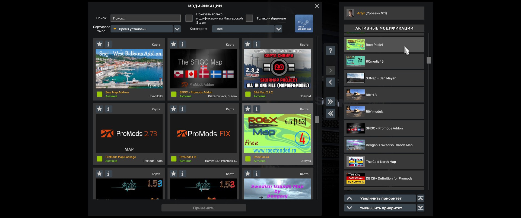Screen dimensions: 521x218
Task: Open ProMods FIX thumbnail image
Action: click(x=203, y=133)
